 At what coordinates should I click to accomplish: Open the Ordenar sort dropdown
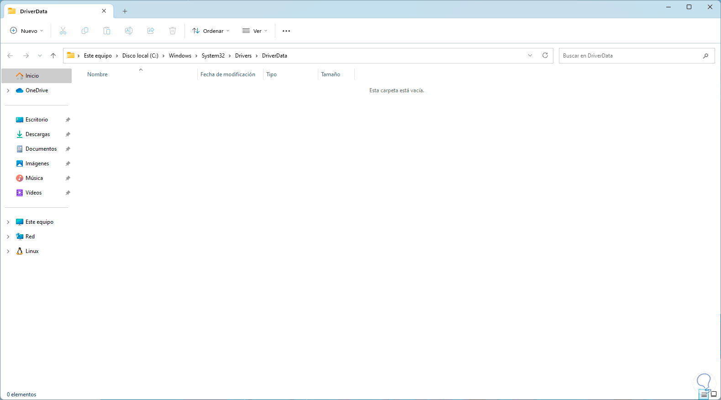(211, 31)
